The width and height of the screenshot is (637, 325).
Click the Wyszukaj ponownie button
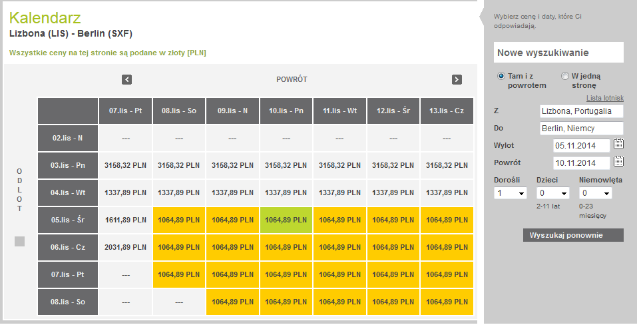[x=573, y=235]
